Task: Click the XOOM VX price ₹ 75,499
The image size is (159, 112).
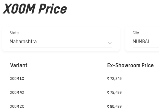Action: (114, 93)
